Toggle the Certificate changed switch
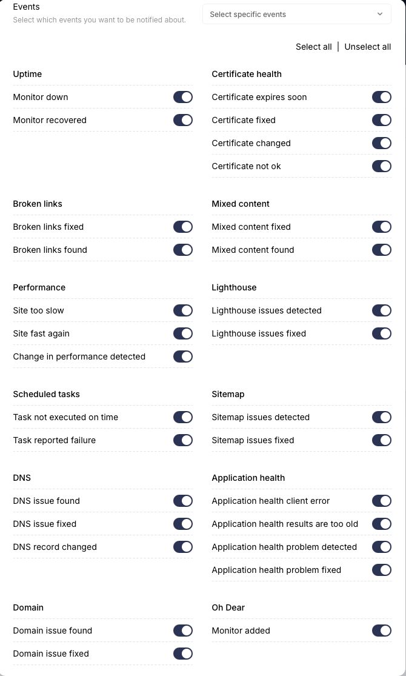 pos(382,143)
